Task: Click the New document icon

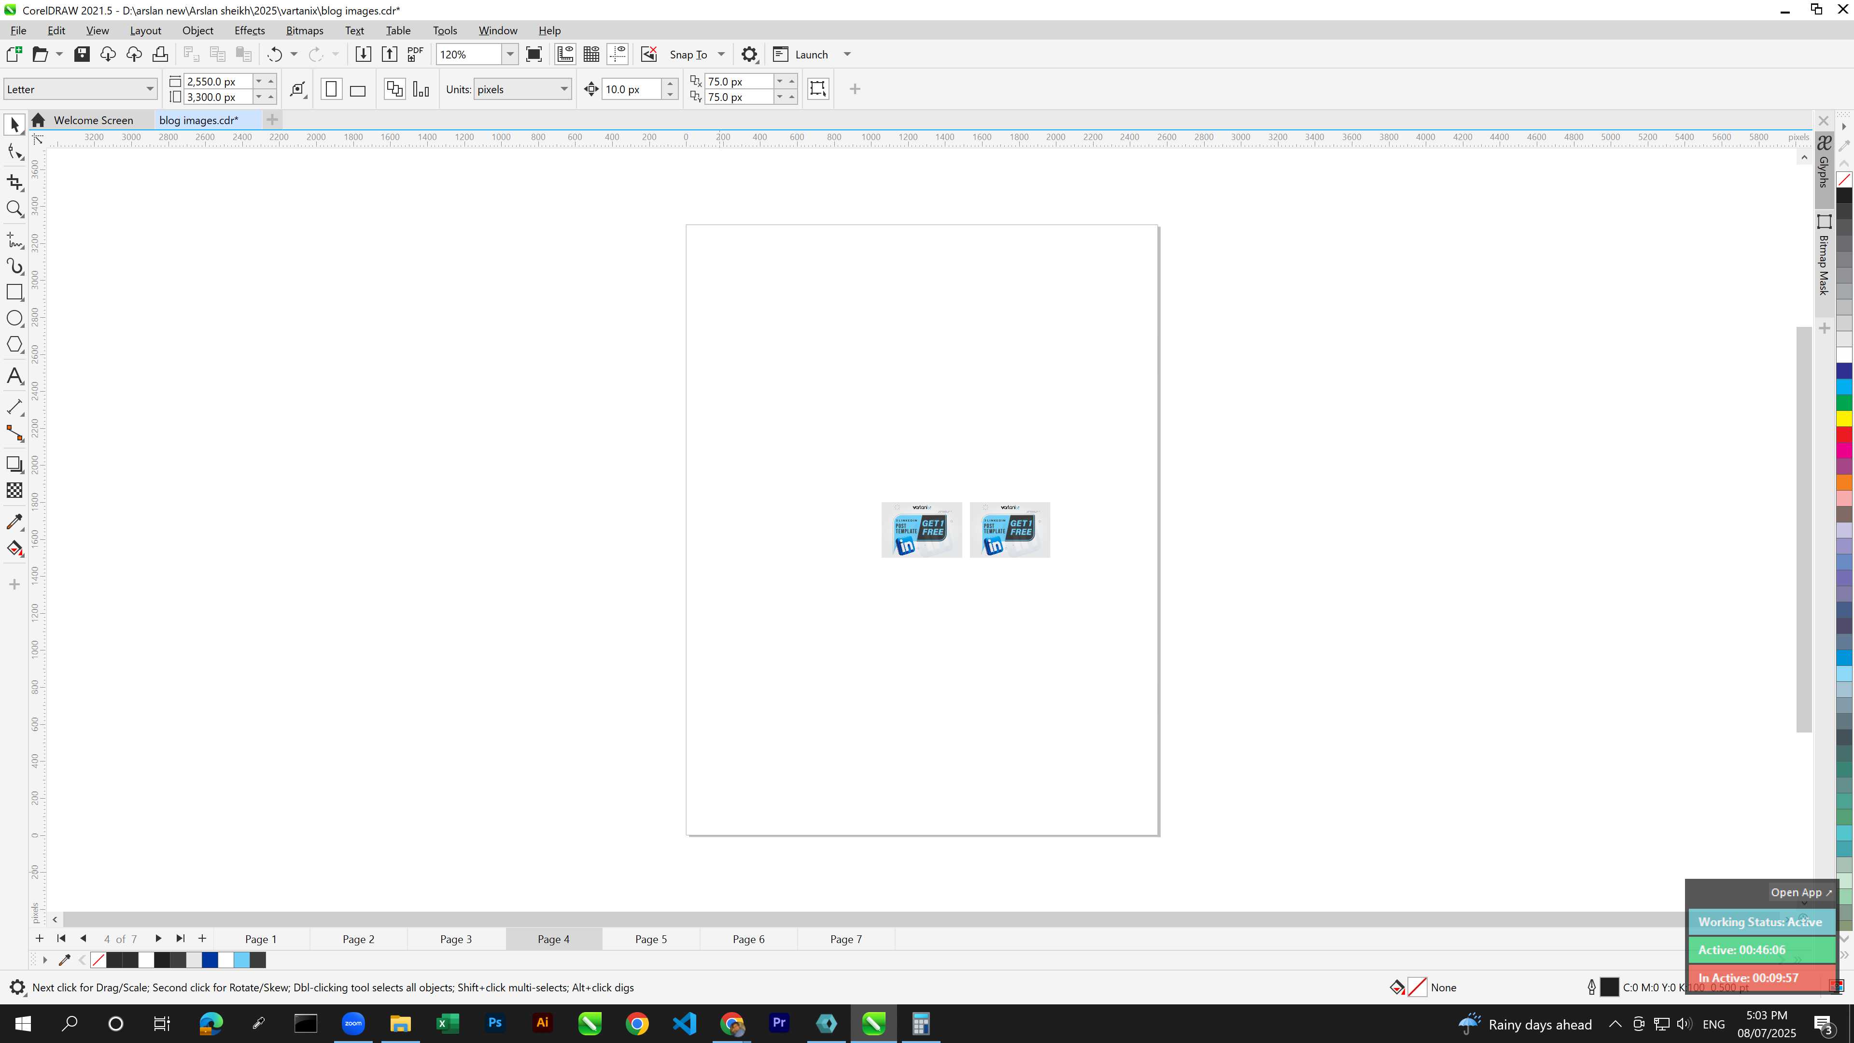Action: click(14, 54)
